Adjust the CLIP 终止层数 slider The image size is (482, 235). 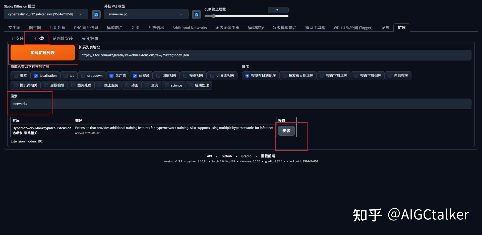tap(214, 16)
